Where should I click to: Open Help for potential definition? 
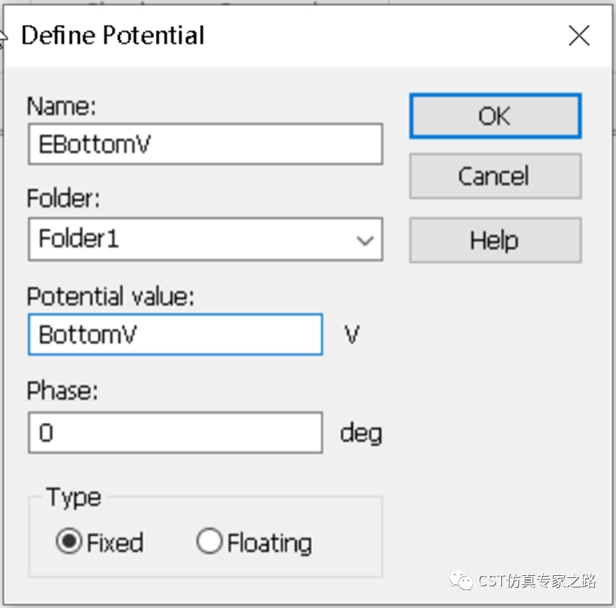pyautogui.click(x=495, y=240)
